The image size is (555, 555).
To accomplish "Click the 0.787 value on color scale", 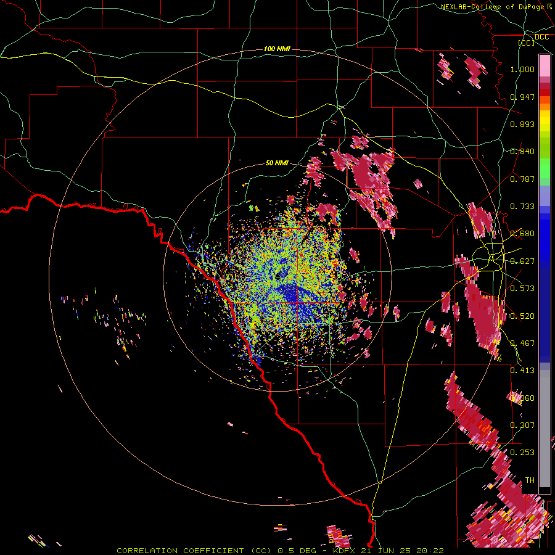I will pos(522,179).
